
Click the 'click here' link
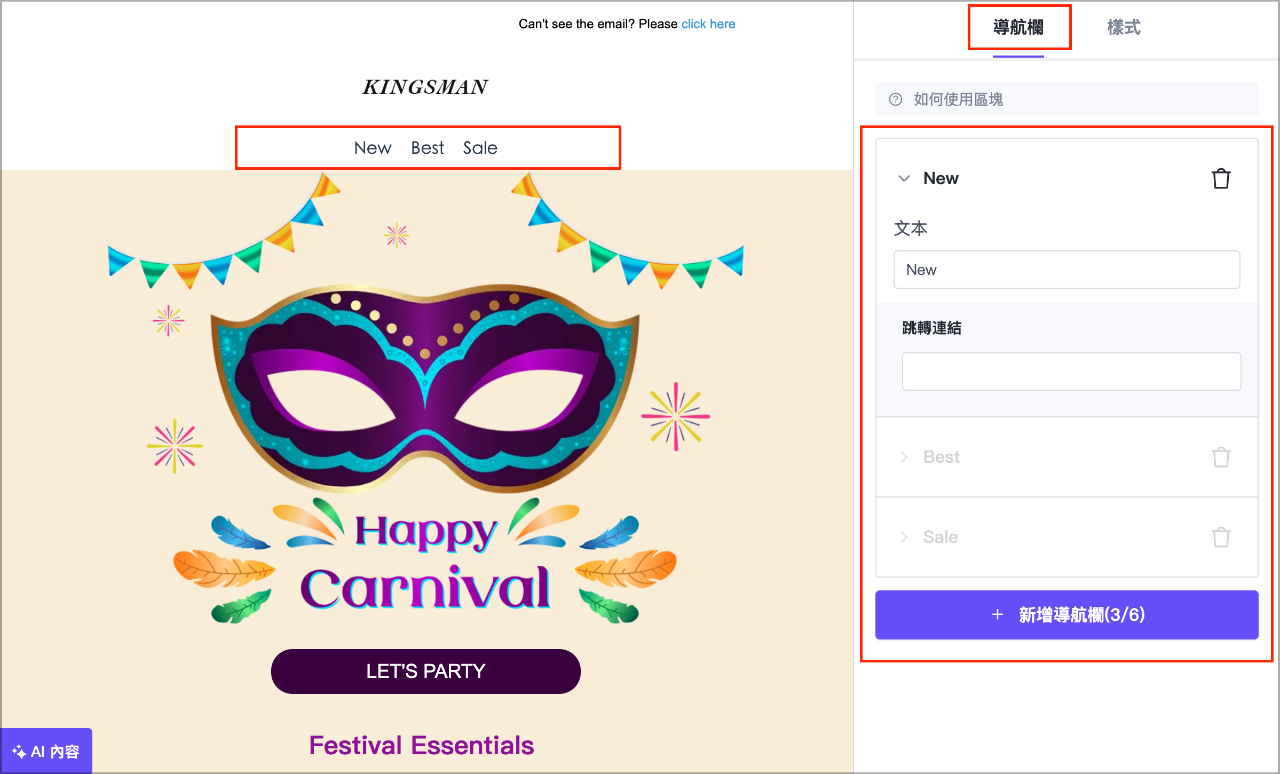pos(708,24)
